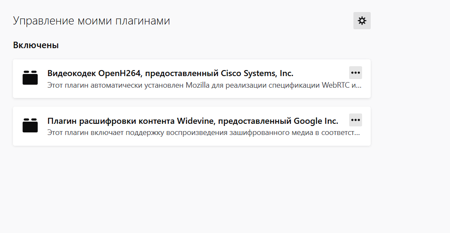Open the Видеокодек OpenH264 plugin title
450x233 pixels.
(170, 73)
